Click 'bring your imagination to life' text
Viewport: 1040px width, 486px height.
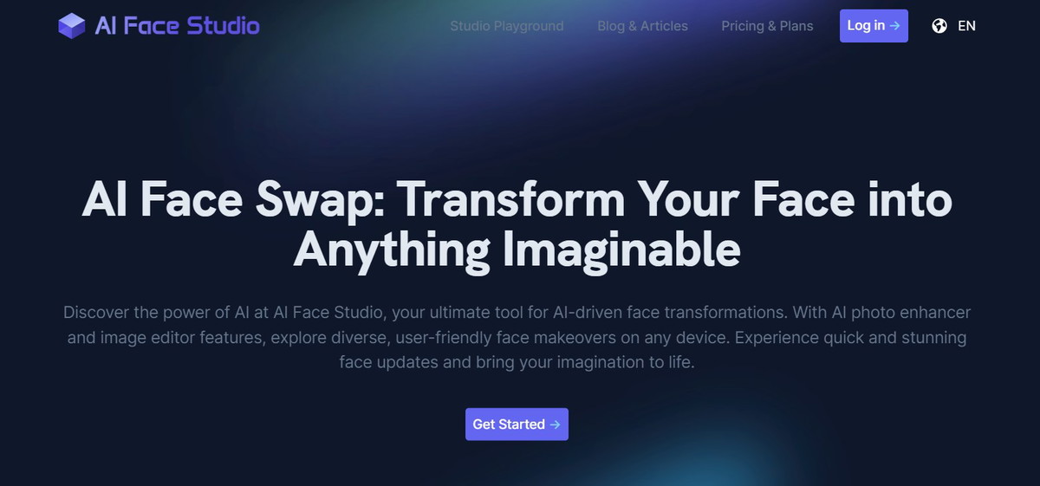click(585, 362)
